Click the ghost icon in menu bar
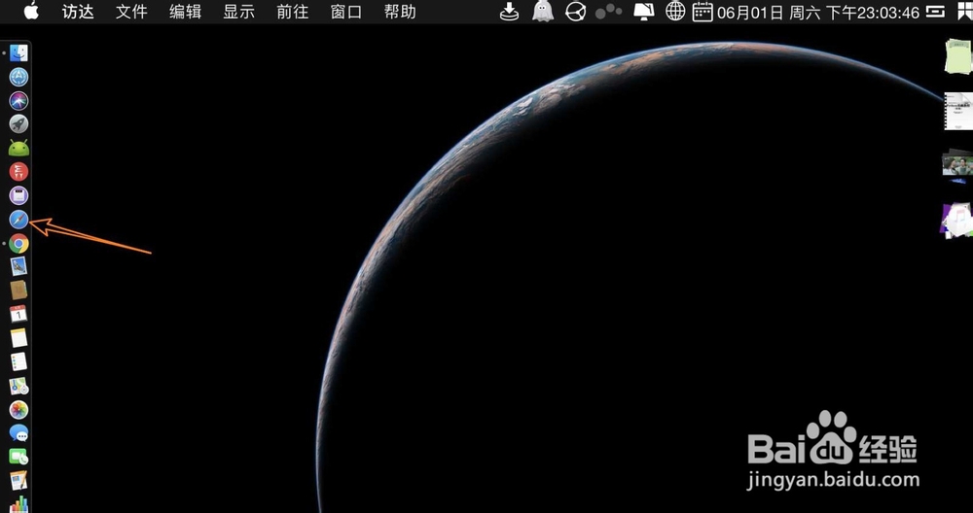 [543, 11]
